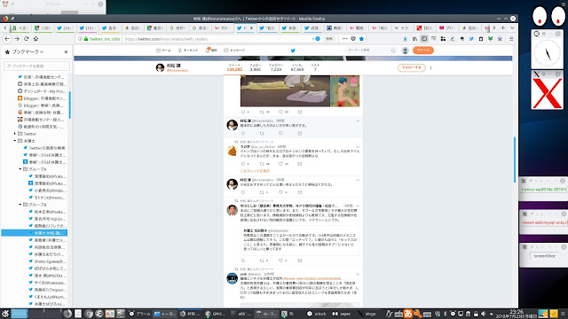Open the Firefox hamburger menu
The height and width of the screenshot is (319, 568).
[x=511, y=39]
